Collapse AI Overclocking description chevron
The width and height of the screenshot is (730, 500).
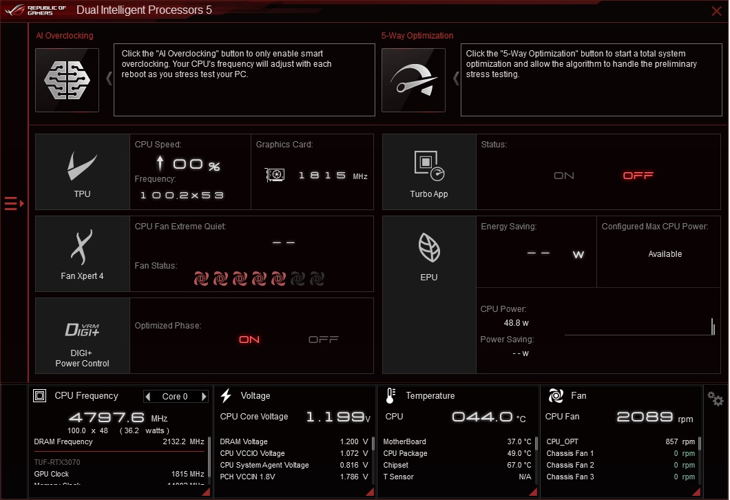point(109,79)
